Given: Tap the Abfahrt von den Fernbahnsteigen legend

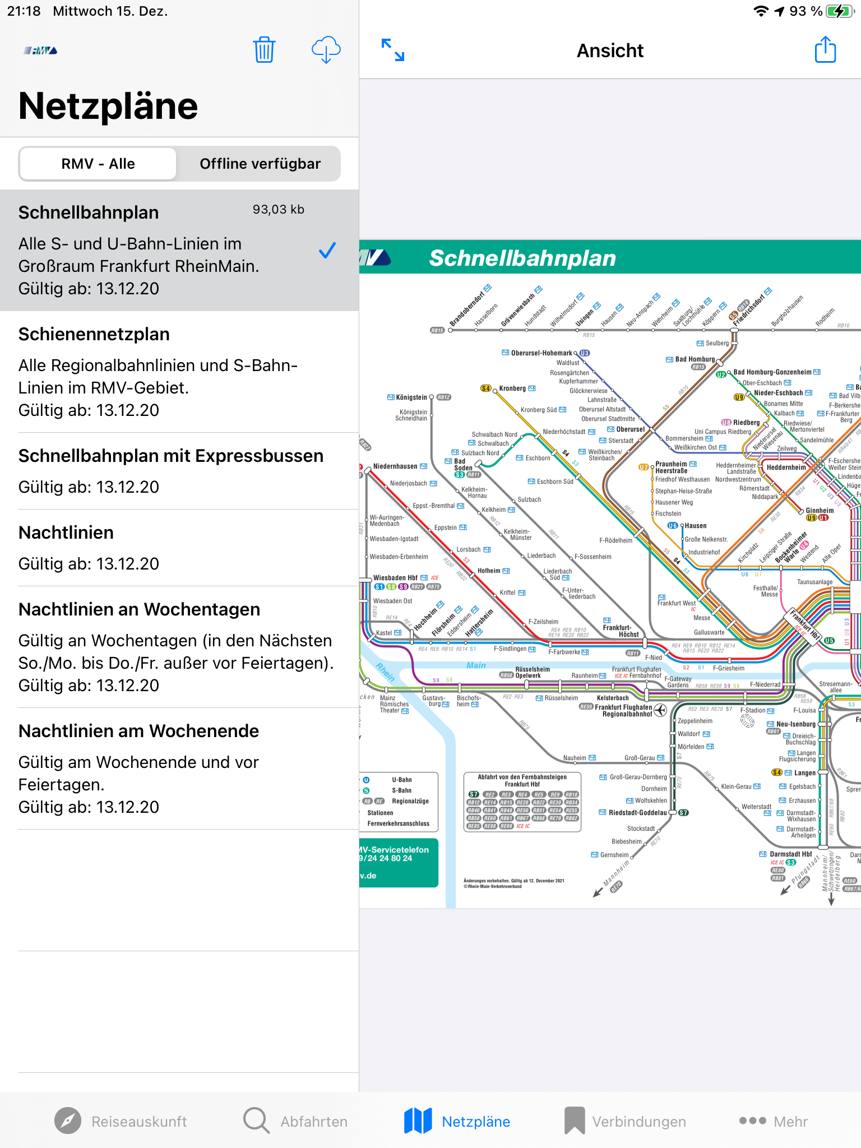Looking at the screenshot, I should (x=522, y=802).
